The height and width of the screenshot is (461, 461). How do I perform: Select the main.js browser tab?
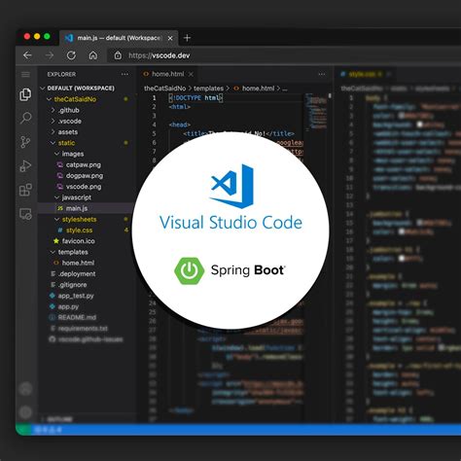(x=119, y=38)
